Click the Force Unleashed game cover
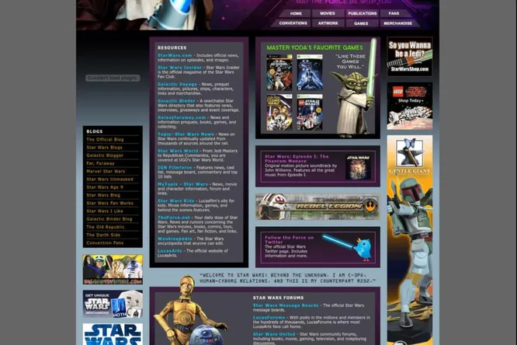The height and width of the screenshot is (345, 517). coord(310,72)
